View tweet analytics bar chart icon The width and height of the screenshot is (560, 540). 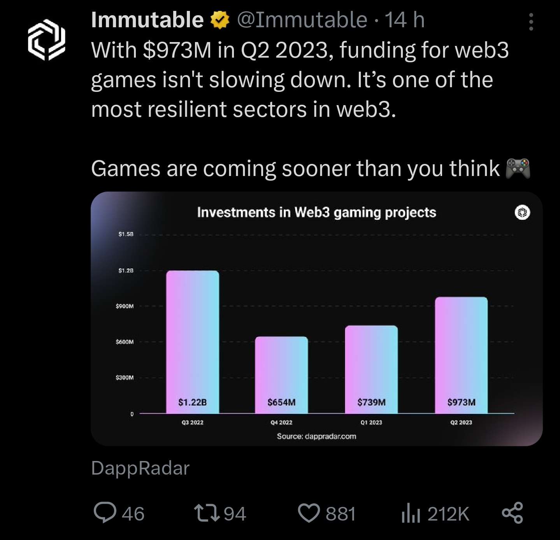[x=411, y=513]
